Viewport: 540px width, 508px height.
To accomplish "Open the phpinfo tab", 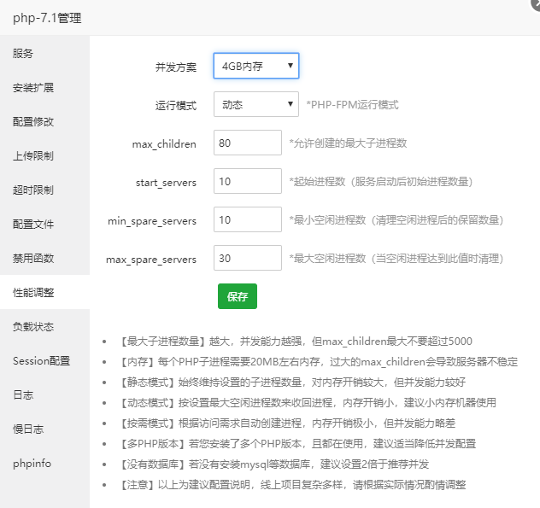I will [x=44, y=464].
